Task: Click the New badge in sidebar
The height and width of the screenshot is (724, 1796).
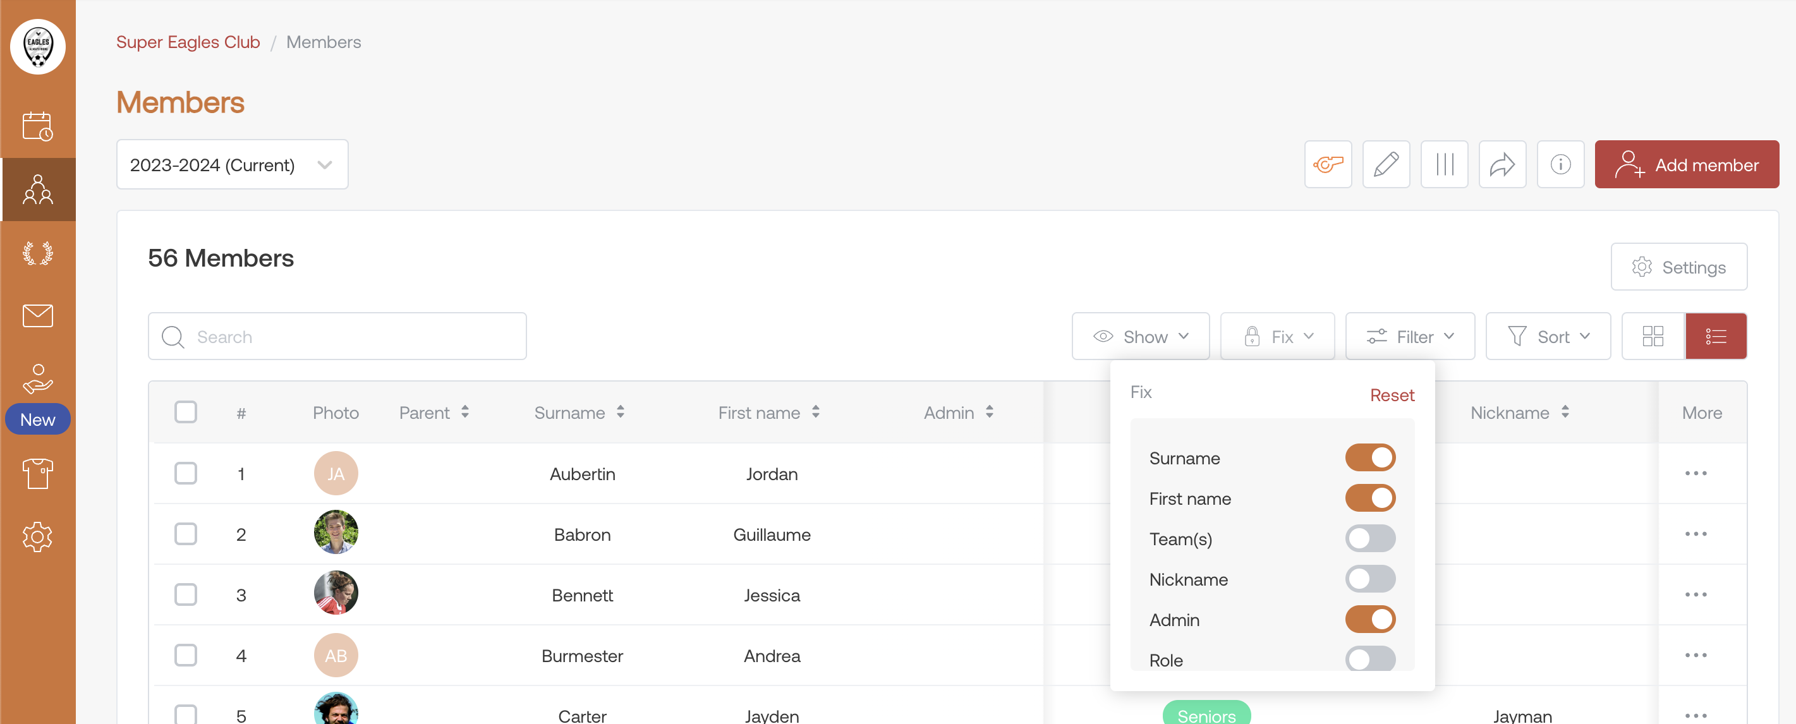Action: 38,419
